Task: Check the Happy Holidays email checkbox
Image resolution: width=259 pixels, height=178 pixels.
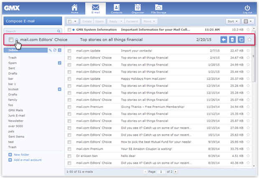Action: [x=69, y=79]
